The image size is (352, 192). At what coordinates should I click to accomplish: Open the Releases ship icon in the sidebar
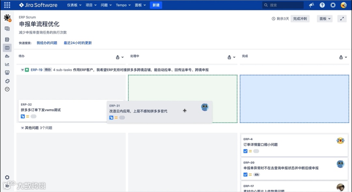[7, 56]
